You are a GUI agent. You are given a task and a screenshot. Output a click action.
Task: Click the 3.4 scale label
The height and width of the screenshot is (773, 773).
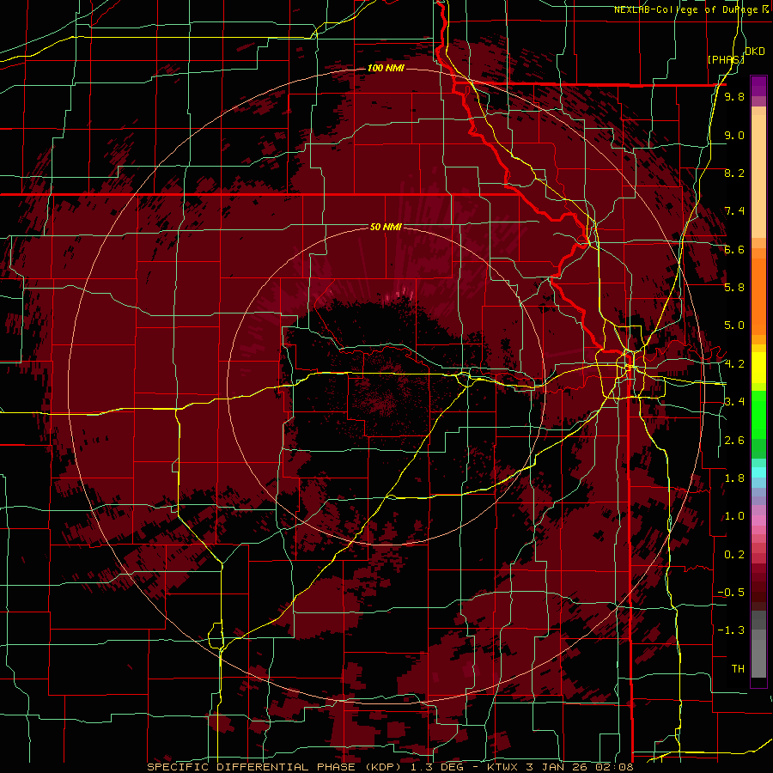[x=734, y=402]
